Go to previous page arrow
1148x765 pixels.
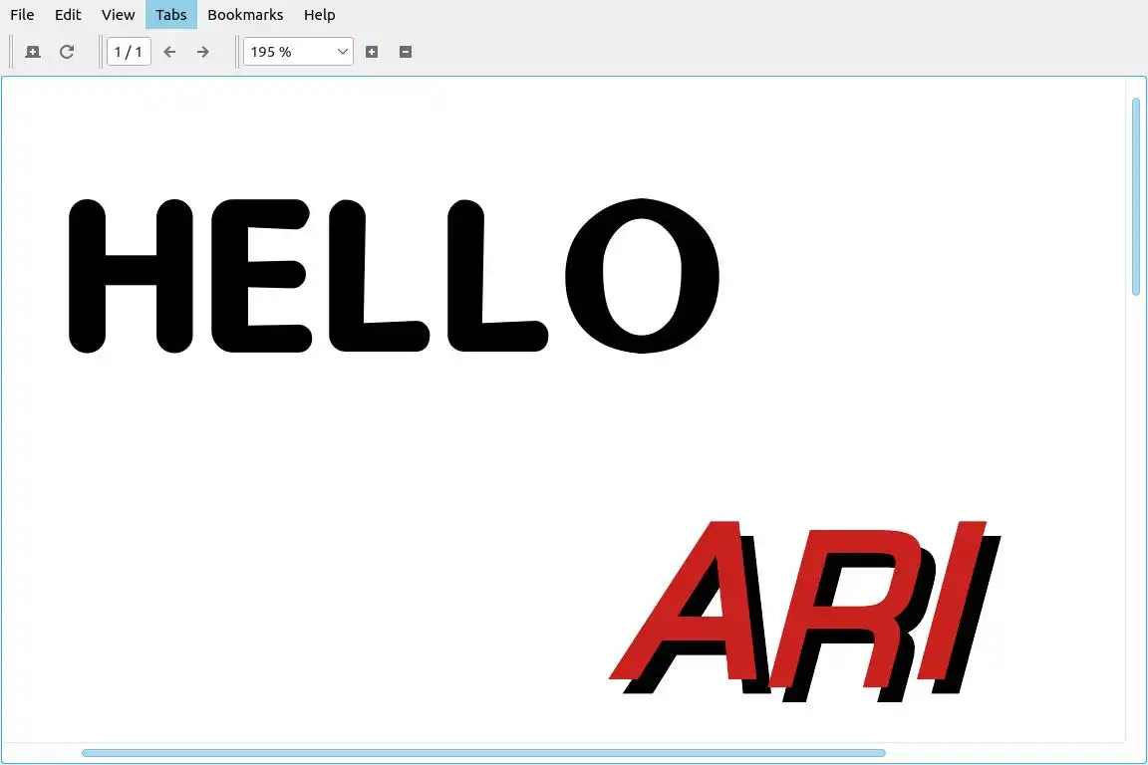[x=169, y=52]
